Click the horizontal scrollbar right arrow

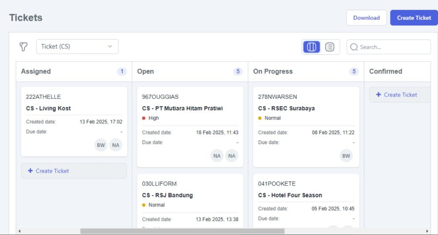[426, 231]
